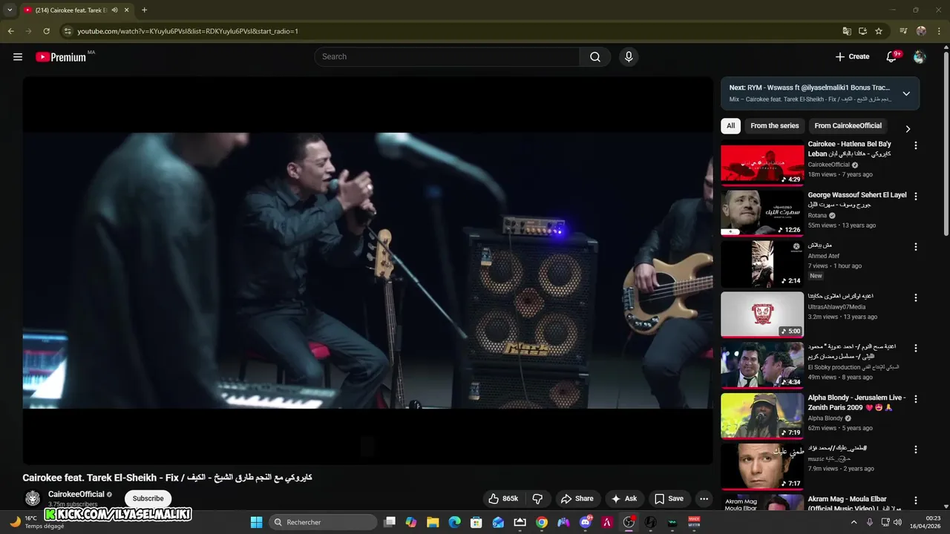Select the All filter chip

click(730, 126)
